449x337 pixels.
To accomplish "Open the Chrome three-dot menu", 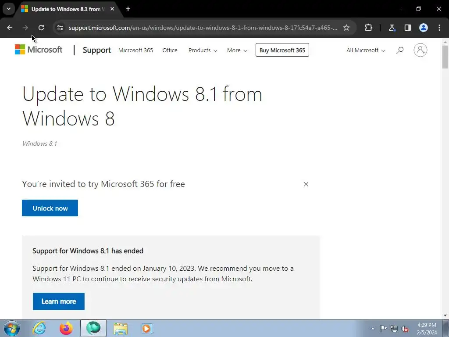I will pos(439,28).
